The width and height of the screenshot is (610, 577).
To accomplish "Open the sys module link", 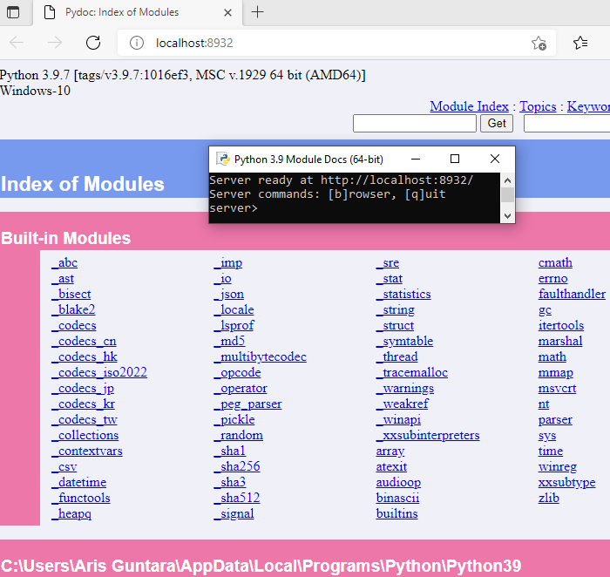I will [x=547, y=436].
